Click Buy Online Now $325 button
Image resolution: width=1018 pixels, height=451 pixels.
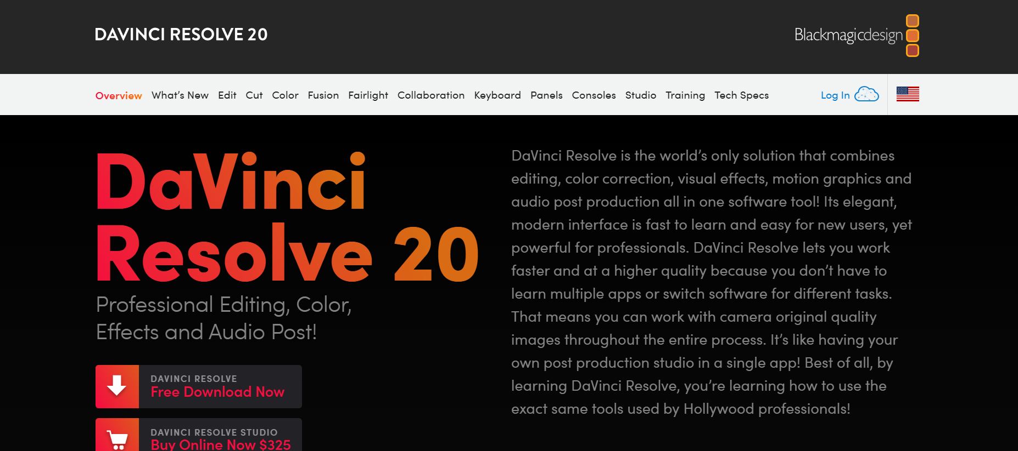199,436
